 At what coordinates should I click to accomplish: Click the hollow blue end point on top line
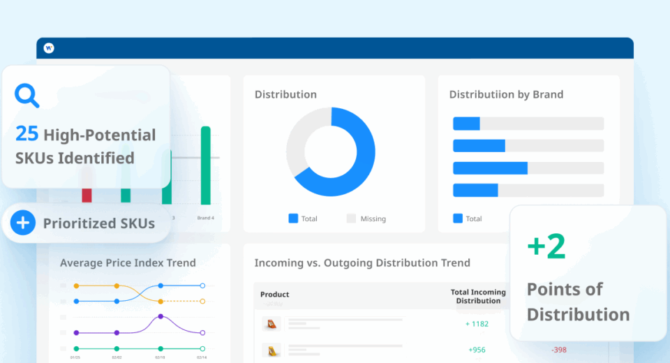point(202,286)
